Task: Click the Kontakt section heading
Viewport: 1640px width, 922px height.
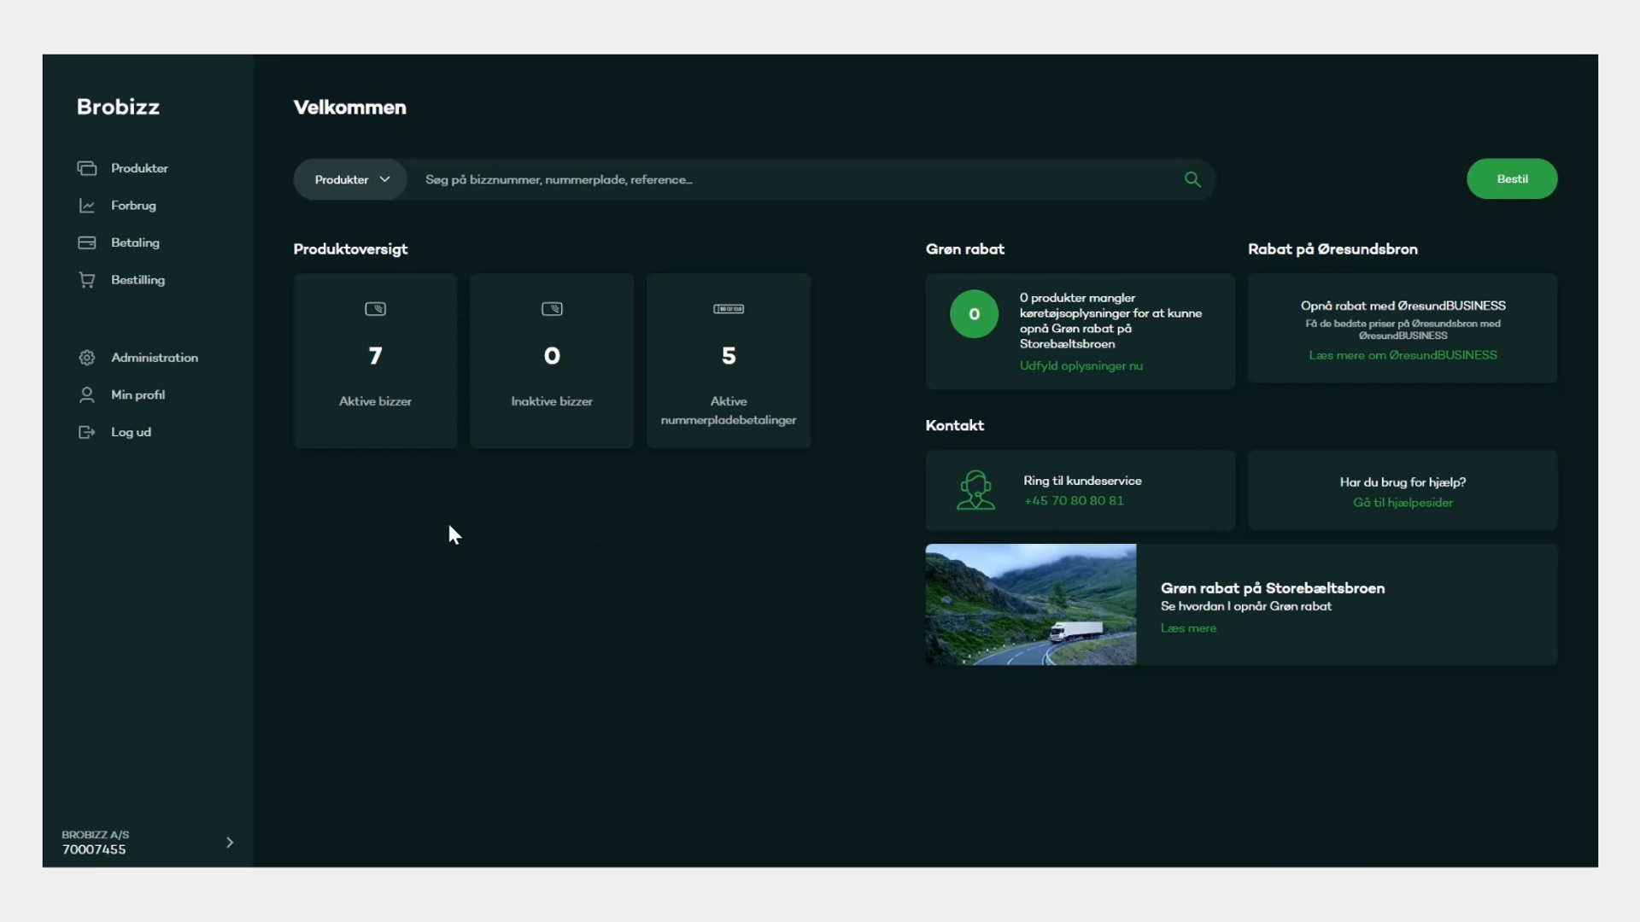Action: click(955, 425)
